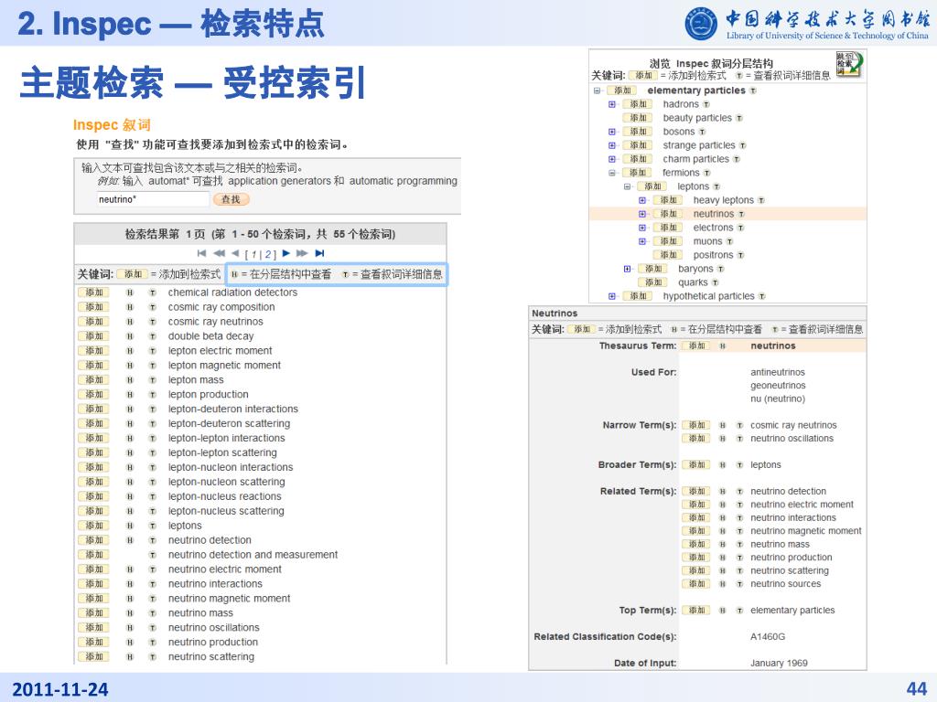This screenshot has width=937, height=702.
Task: Jump to the last results page arrow
Action: (x=319, y=254)
